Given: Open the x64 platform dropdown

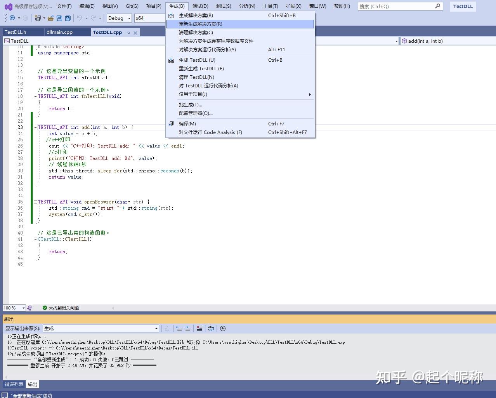Looking at the screenshot, I should (150, 18).
